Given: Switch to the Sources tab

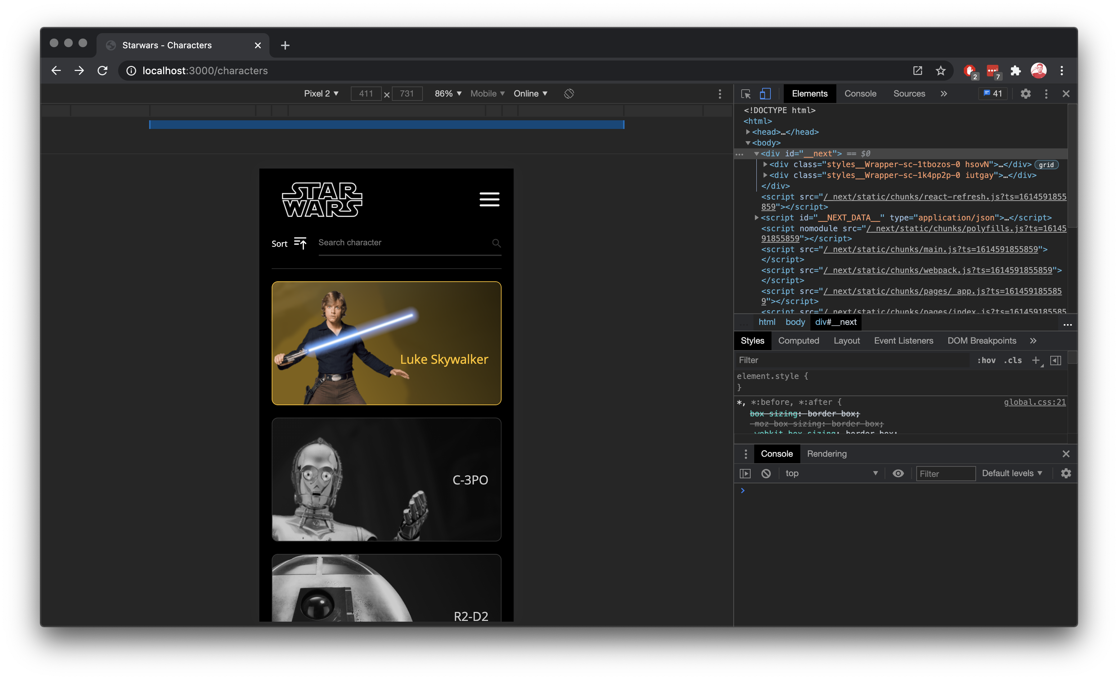Looking at the screenshot, I should (x=909, y=93).
